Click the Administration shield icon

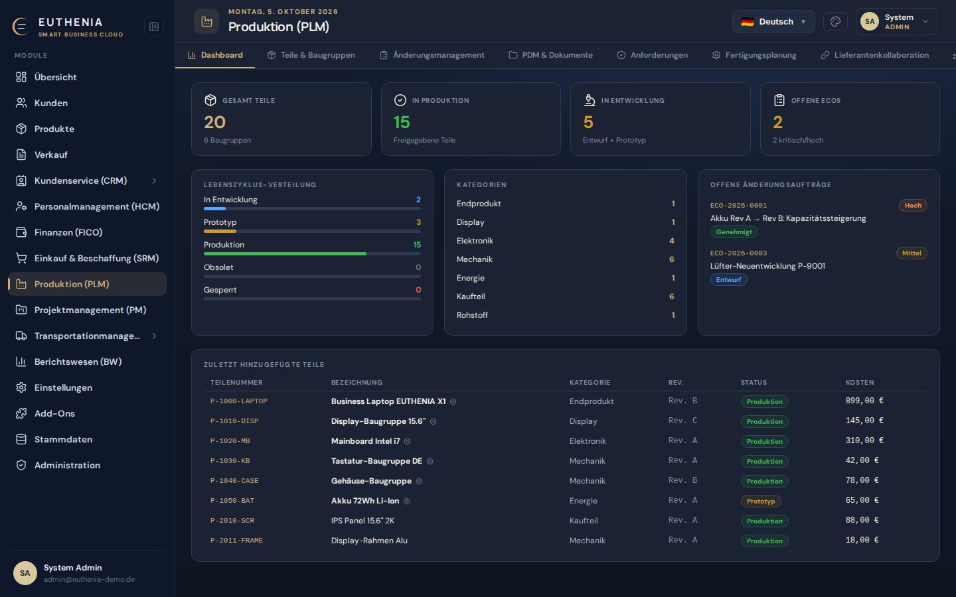coord(21,465)
